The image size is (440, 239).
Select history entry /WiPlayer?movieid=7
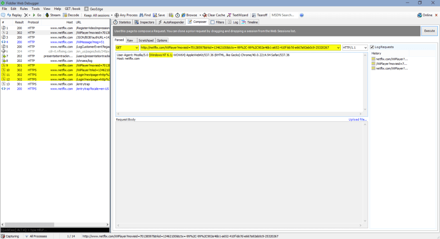pos(389,64)
